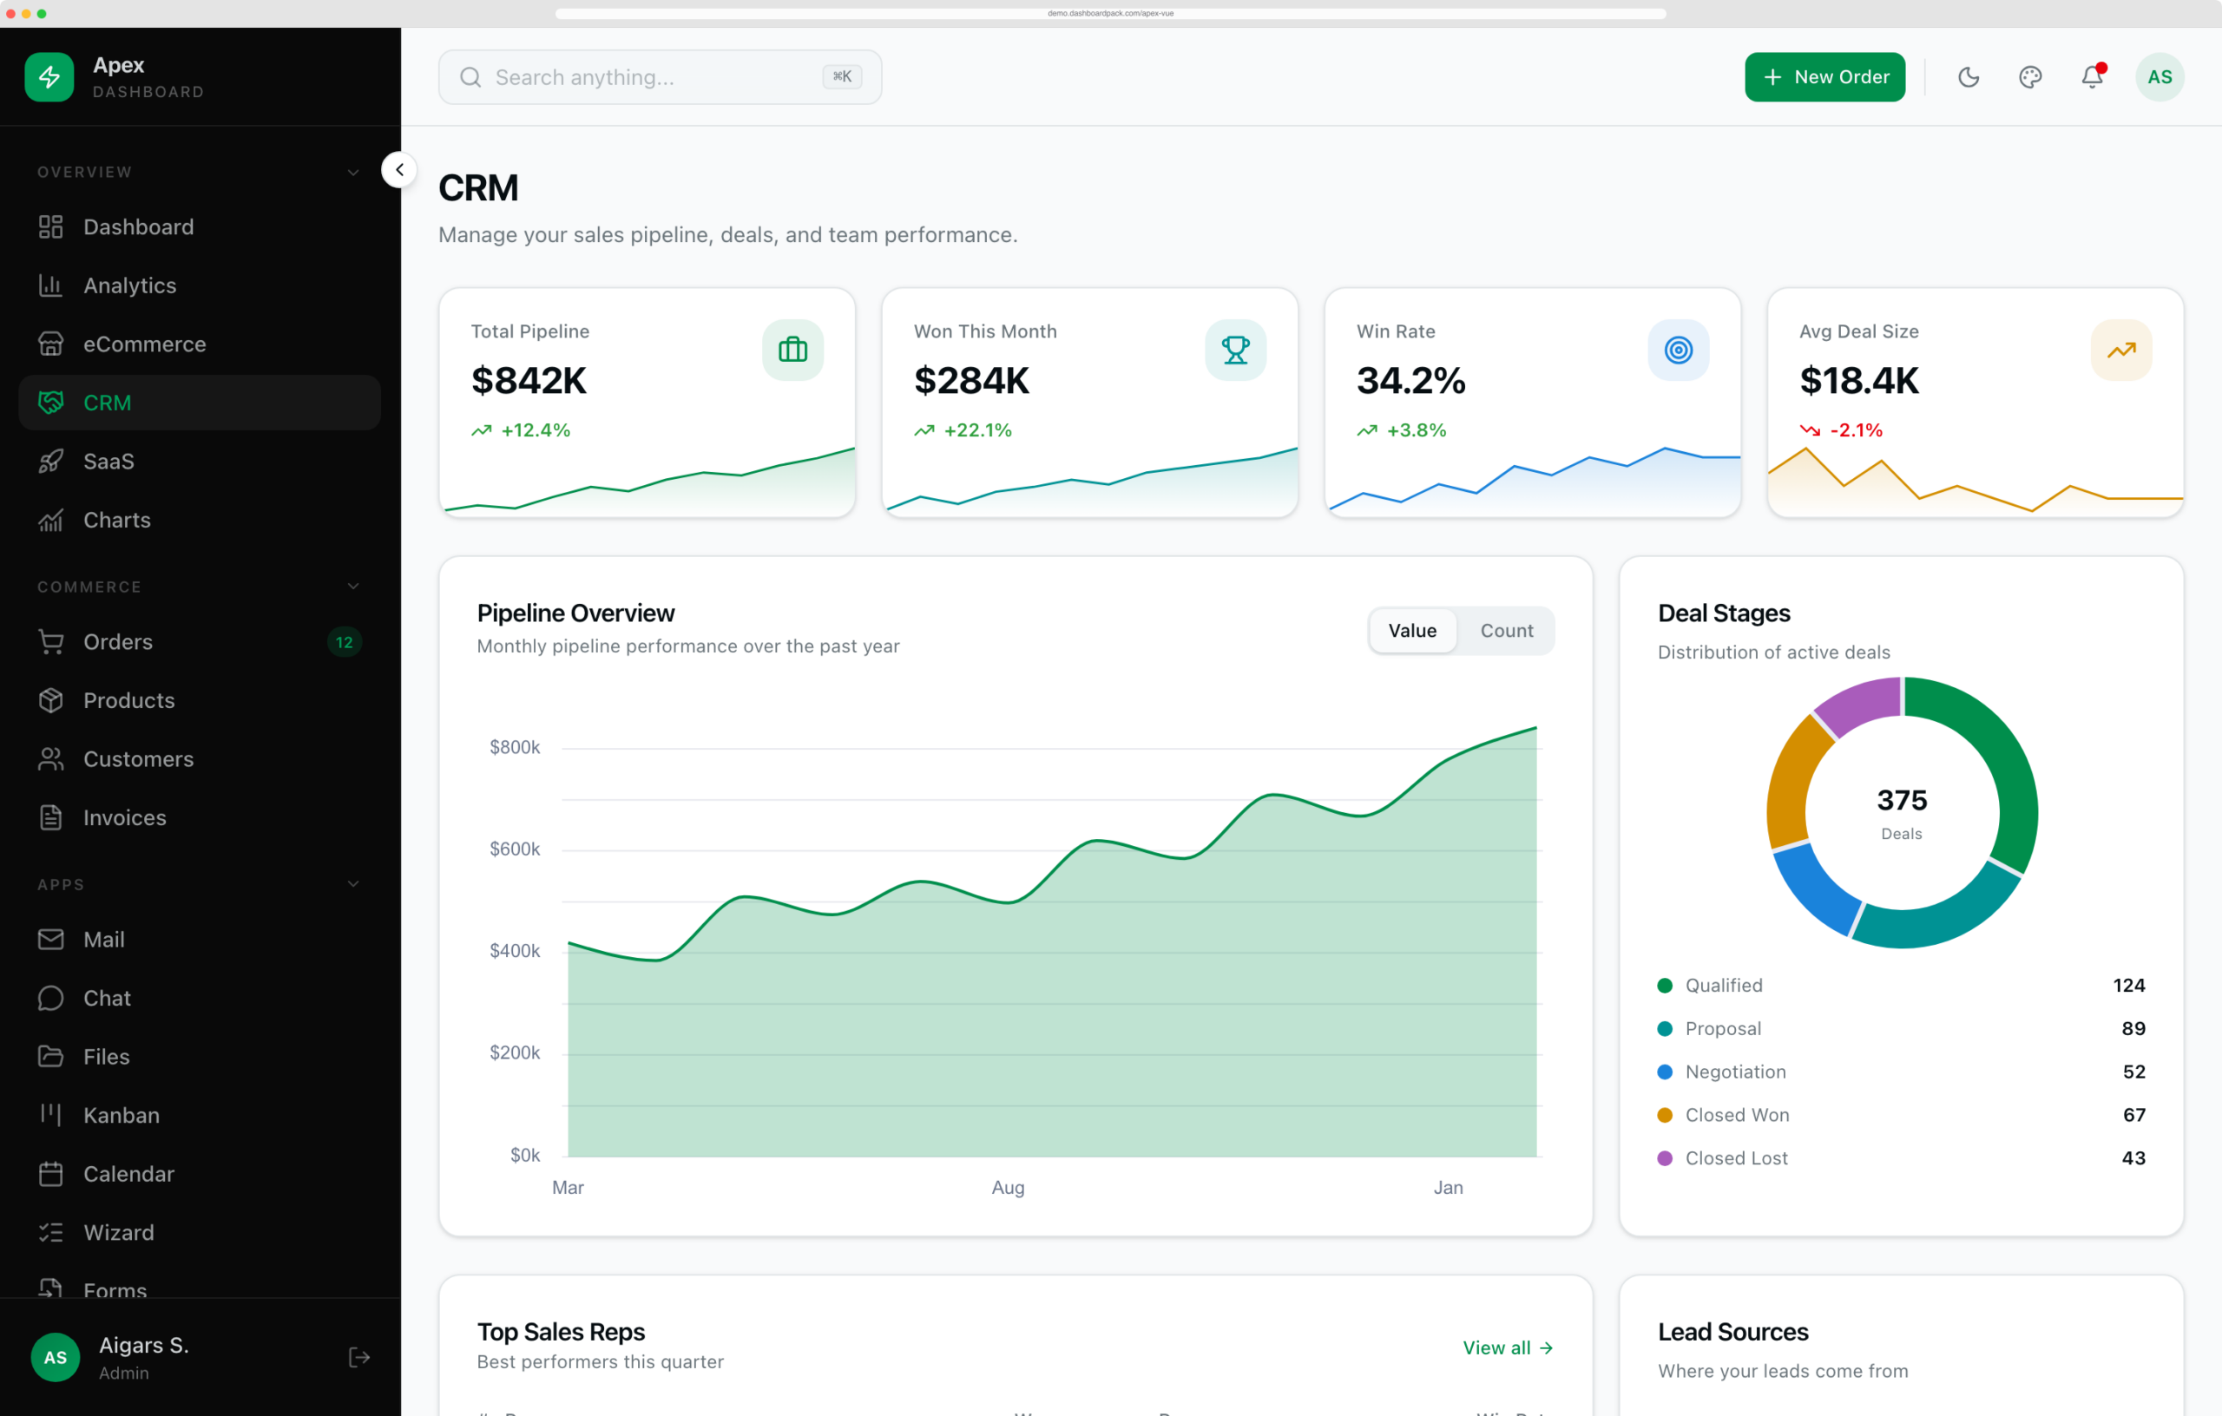
Task: Select the CRM handshake item
Action: [x=200, y=403]
